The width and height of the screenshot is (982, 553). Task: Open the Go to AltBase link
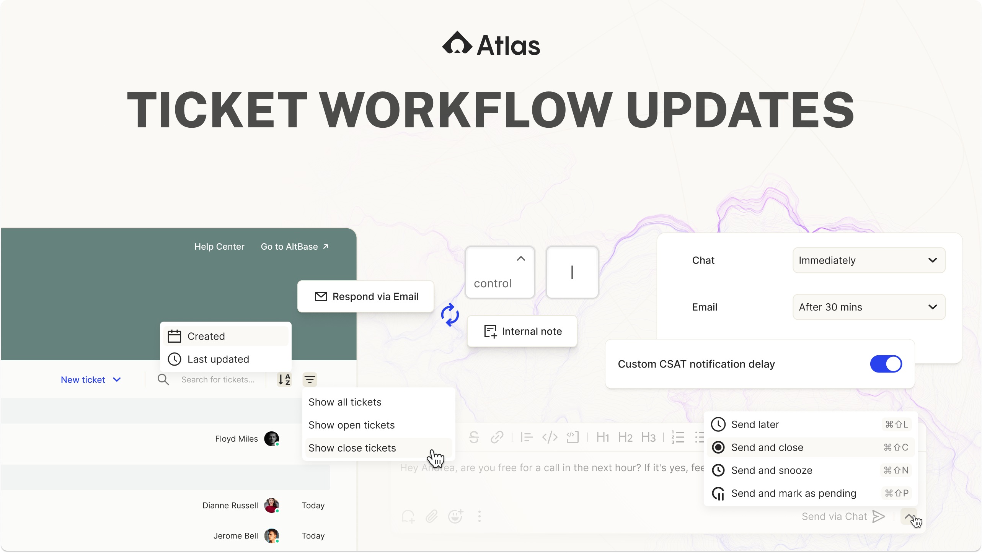click(294, 247)
